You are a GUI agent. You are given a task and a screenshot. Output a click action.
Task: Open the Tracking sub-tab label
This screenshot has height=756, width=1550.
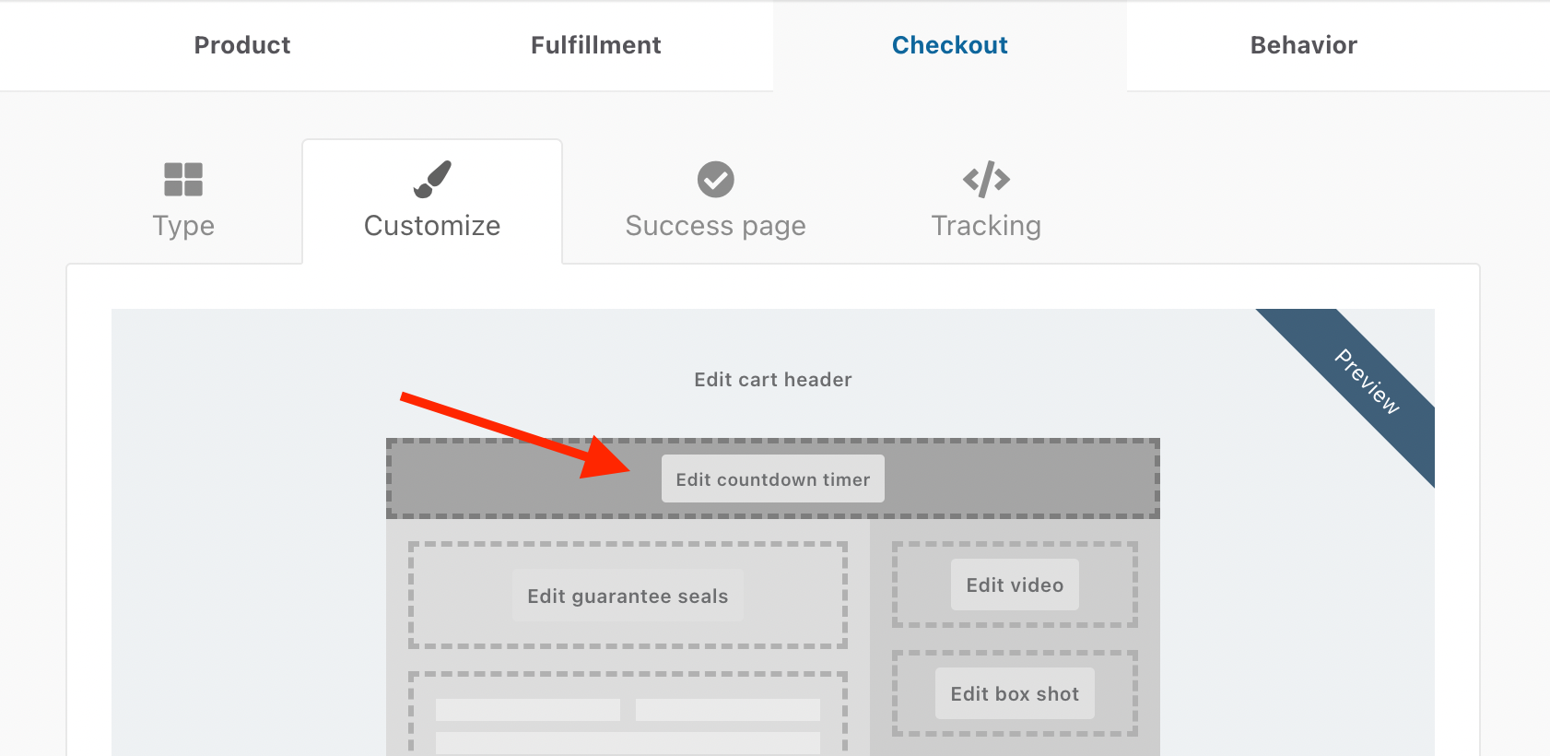(986, 226)
